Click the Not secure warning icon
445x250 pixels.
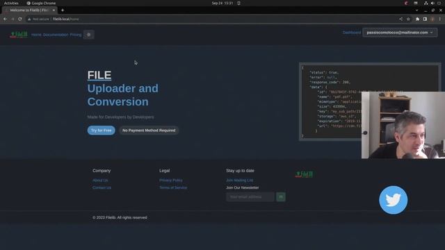coord(29,19)
